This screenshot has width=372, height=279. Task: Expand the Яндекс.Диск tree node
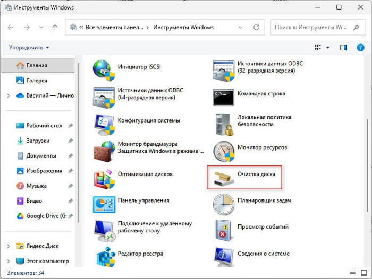(x=8, y=246)
